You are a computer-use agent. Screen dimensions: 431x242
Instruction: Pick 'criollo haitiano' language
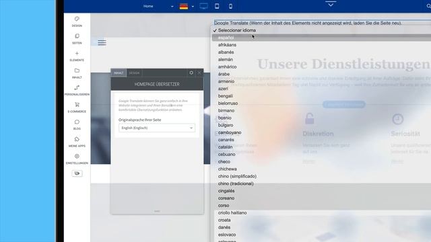point(232,213)
